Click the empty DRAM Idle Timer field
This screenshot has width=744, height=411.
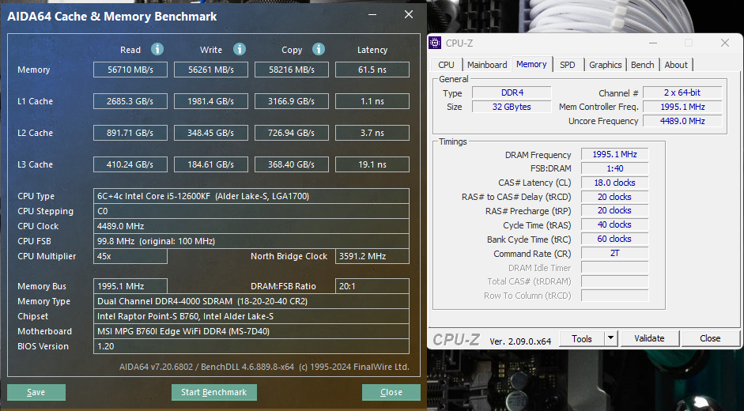614,268
